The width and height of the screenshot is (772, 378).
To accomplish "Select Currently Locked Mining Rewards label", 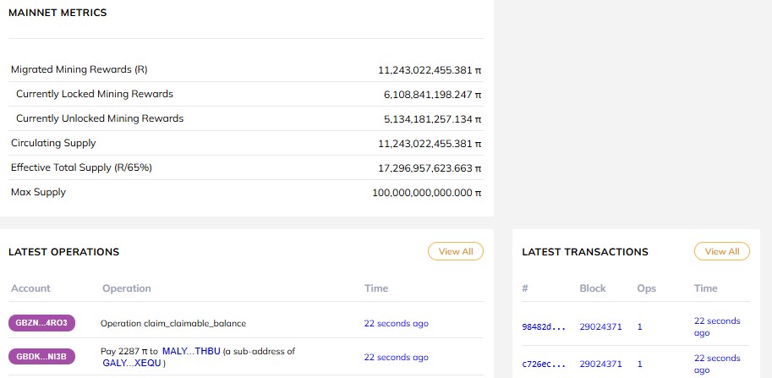I will (x=95, y=94).
